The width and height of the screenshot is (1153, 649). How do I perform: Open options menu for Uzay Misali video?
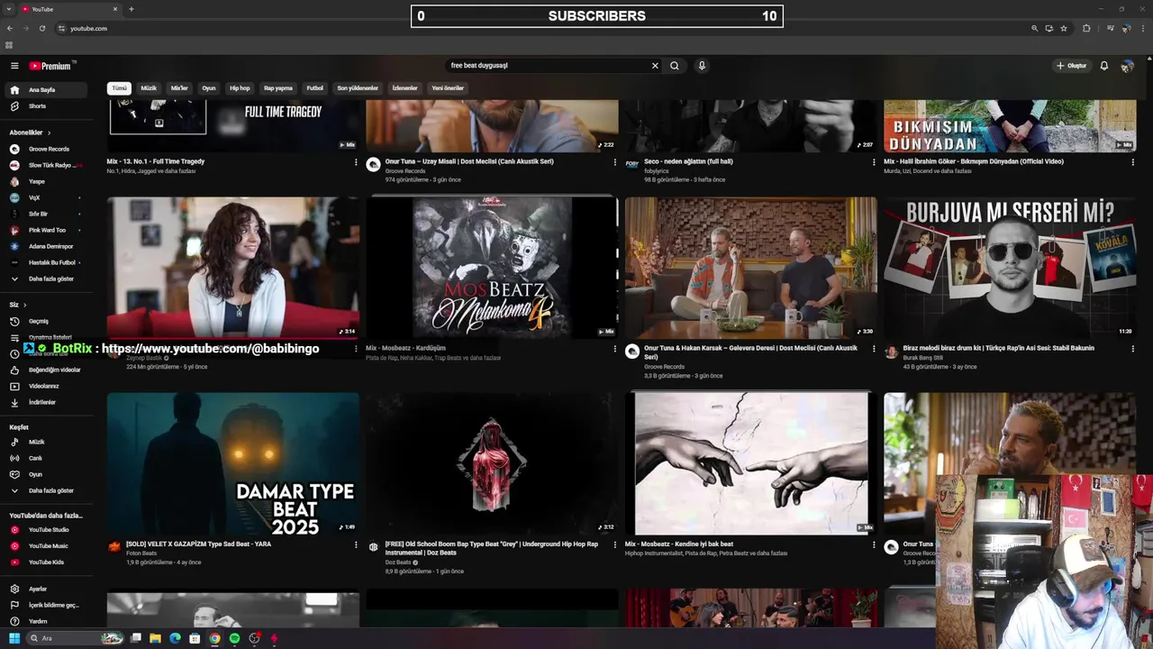[614, 162]
